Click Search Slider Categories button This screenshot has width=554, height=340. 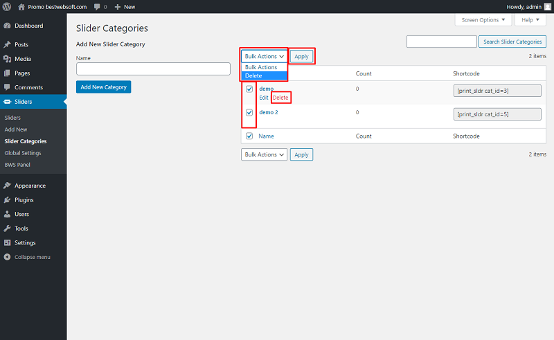tap(512, 42)
